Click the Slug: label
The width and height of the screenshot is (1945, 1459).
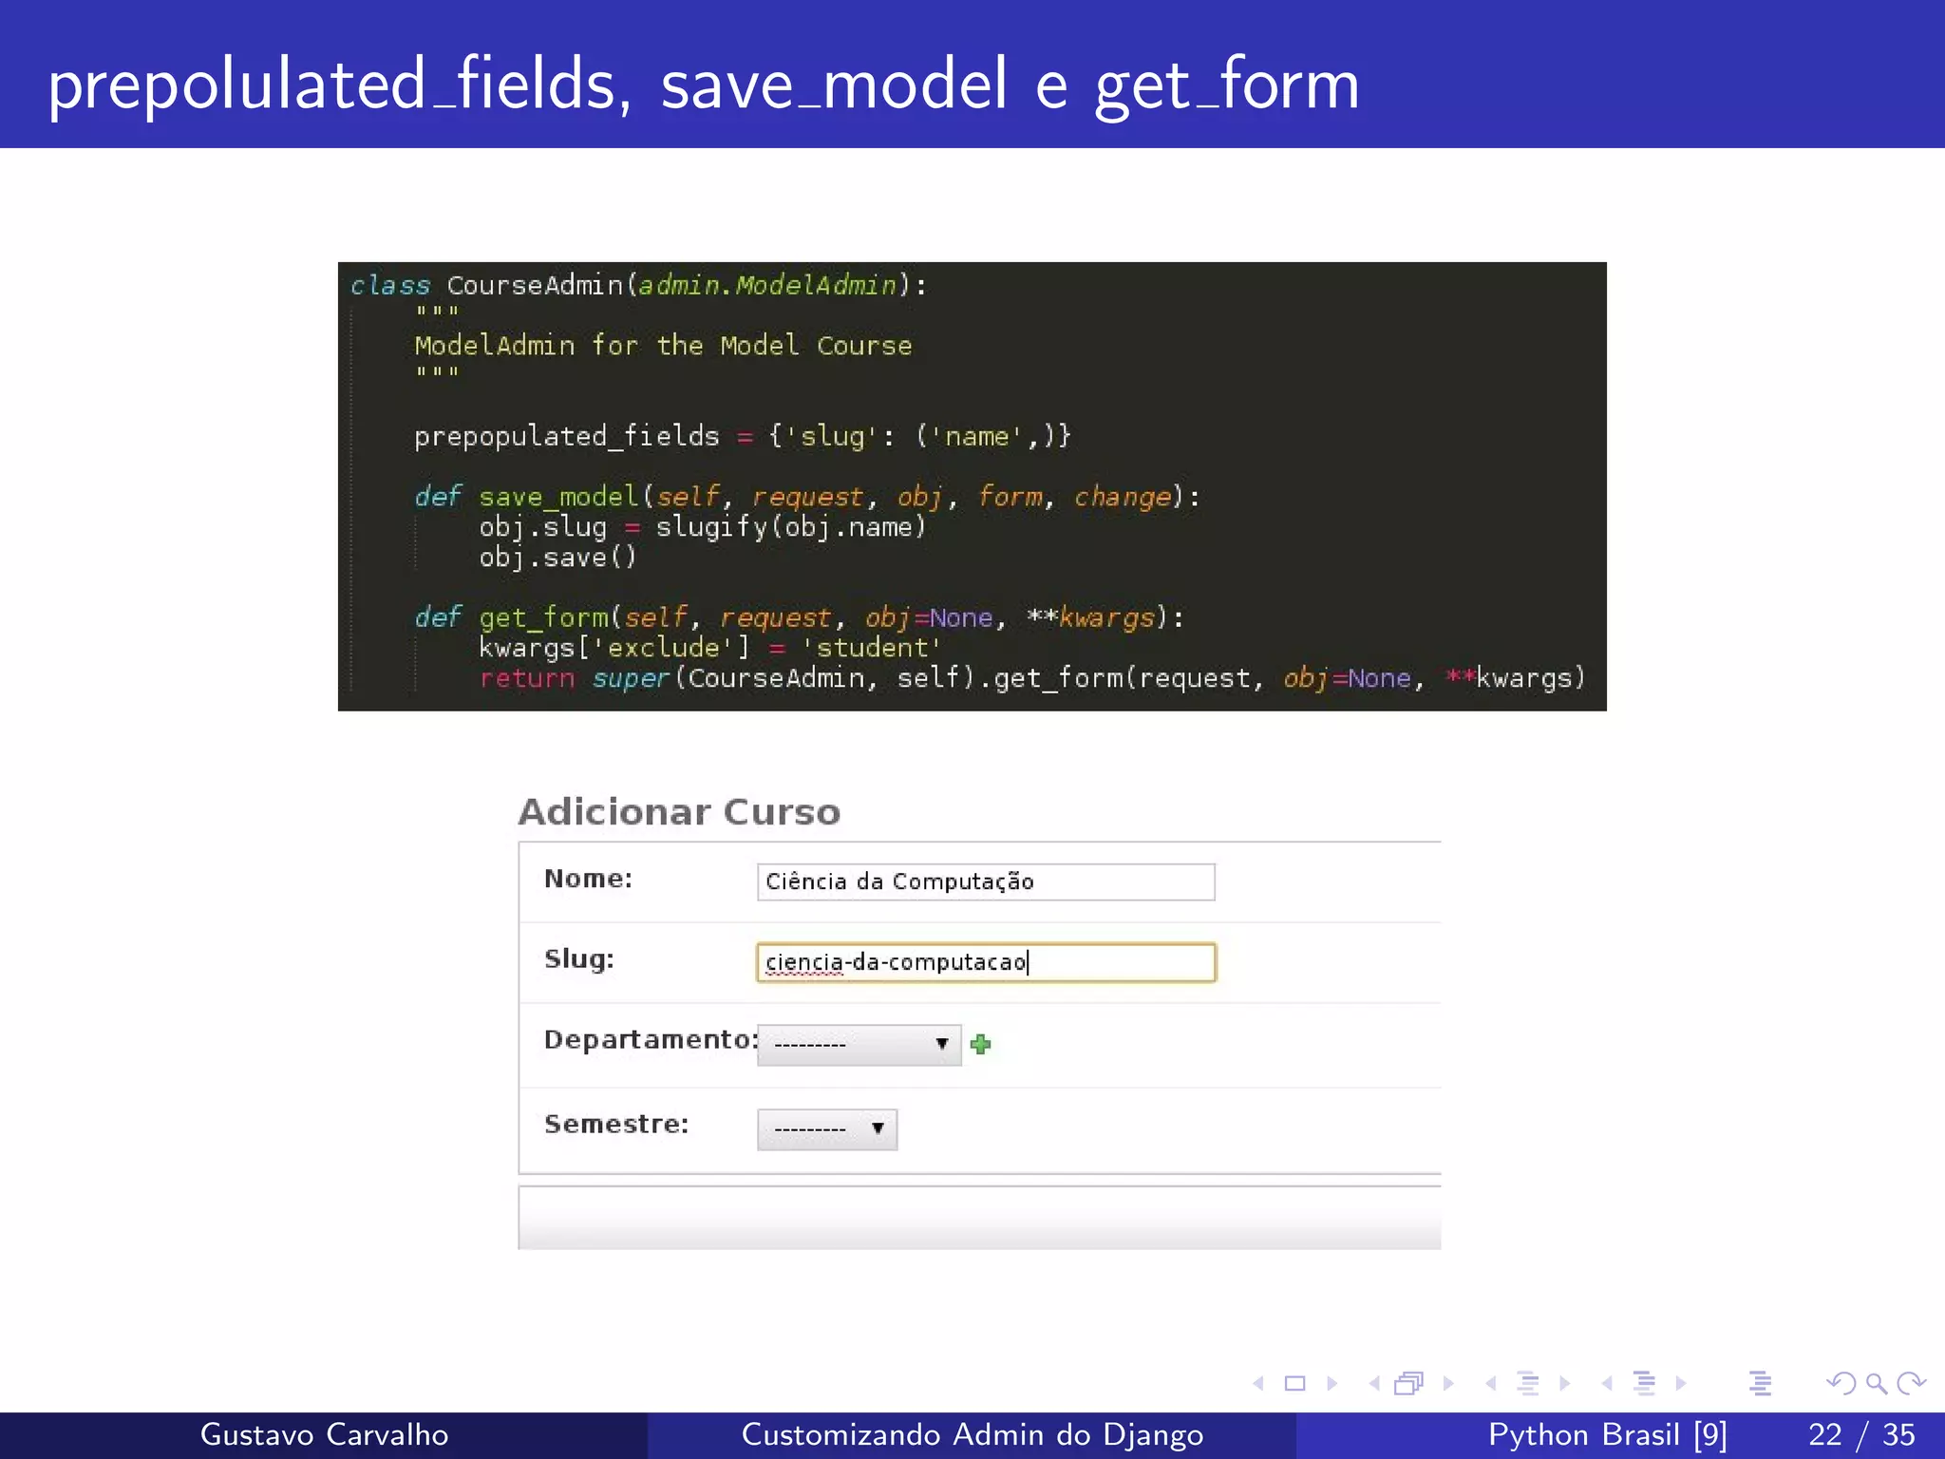[579, 959]
